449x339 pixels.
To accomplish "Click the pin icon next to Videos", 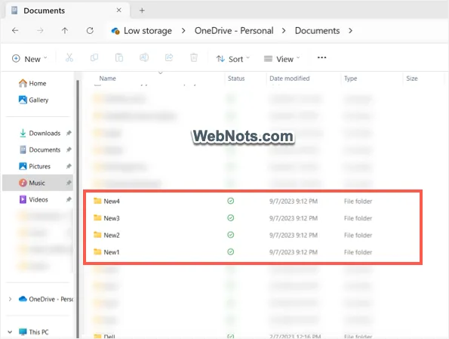I will coord(69,199).
